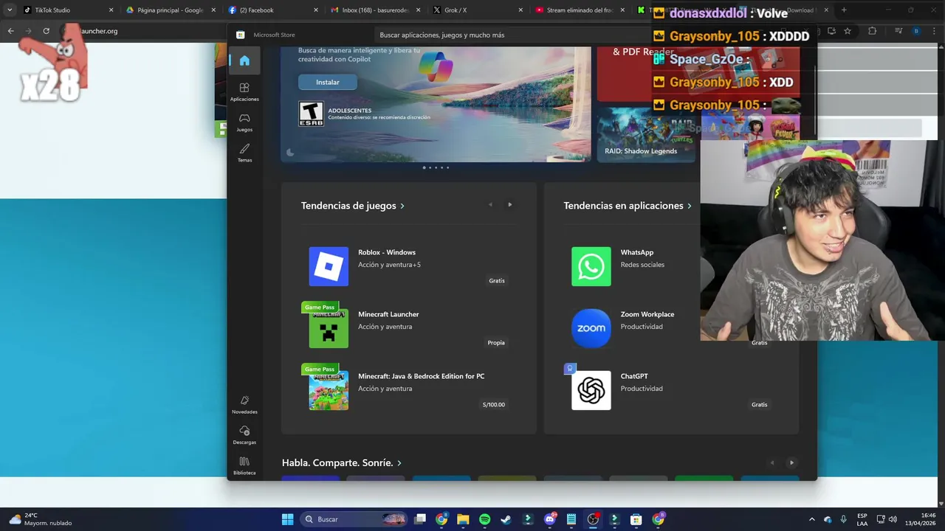Open Temas section in Store sidebar
Image resolution: width=945 pixels, height=531 pixels.
coord(244,153)
